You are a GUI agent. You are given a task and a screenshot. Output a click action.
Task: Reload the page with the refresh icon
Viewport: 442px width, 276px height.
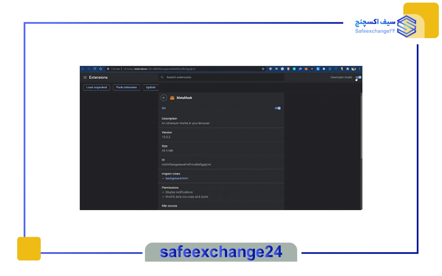[95, 69]
